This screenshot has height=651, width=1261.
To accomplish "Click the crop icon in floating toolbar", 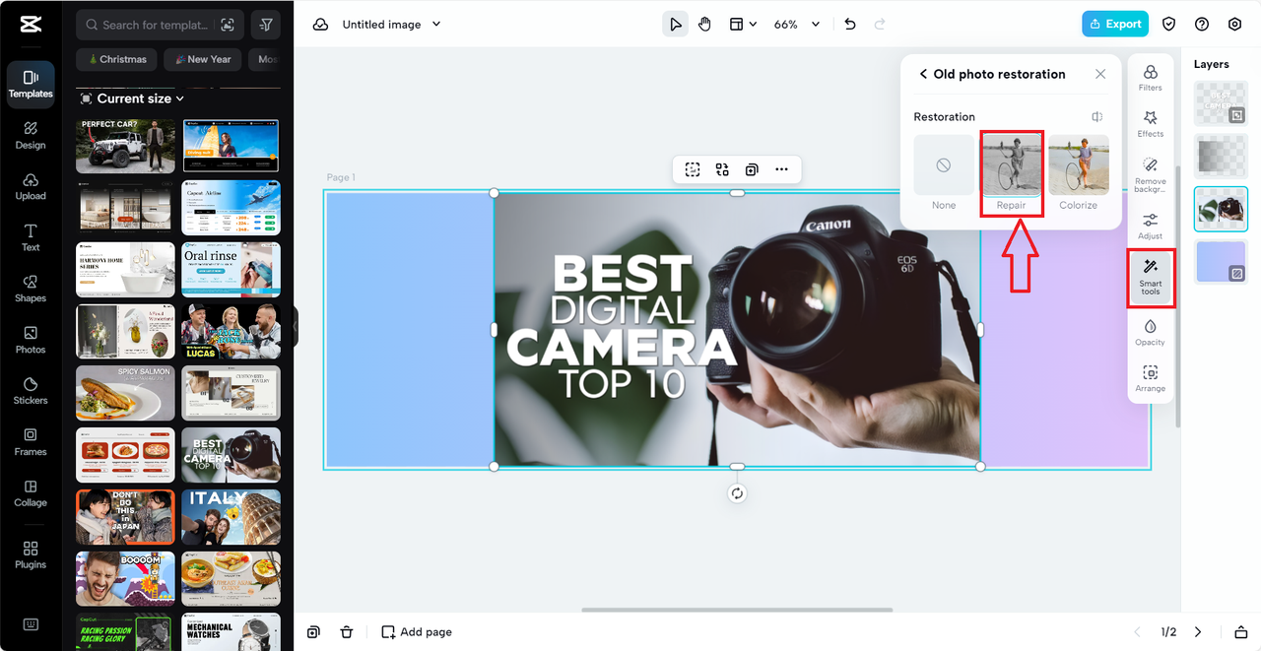I will [x=693, y=169].
